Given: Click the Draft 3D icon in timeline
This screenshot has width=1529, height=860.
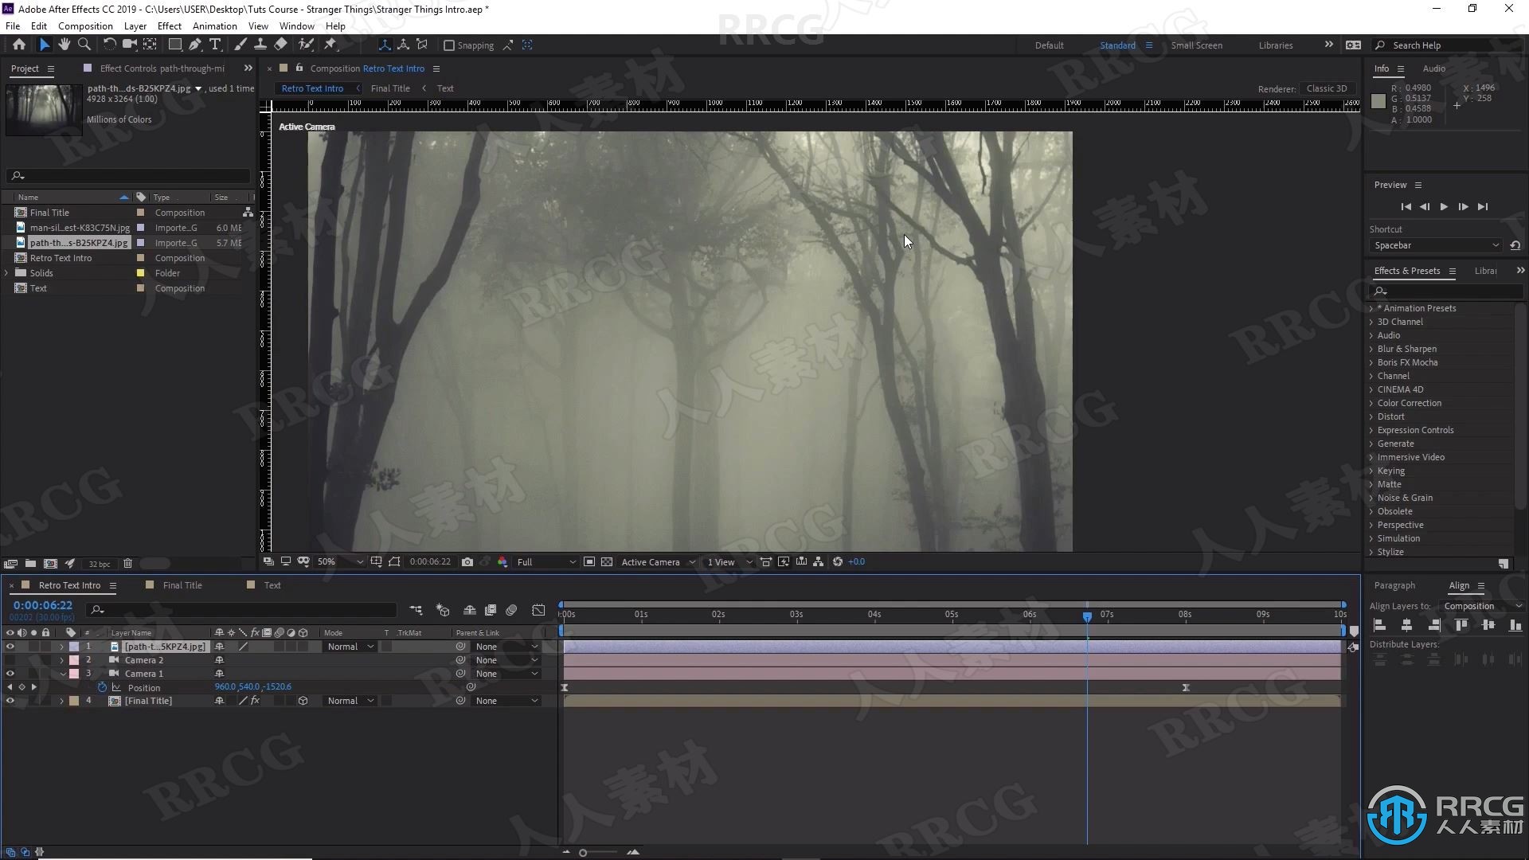Looking at the screenshot, I should pyautogui.click(x=443, y=610).
